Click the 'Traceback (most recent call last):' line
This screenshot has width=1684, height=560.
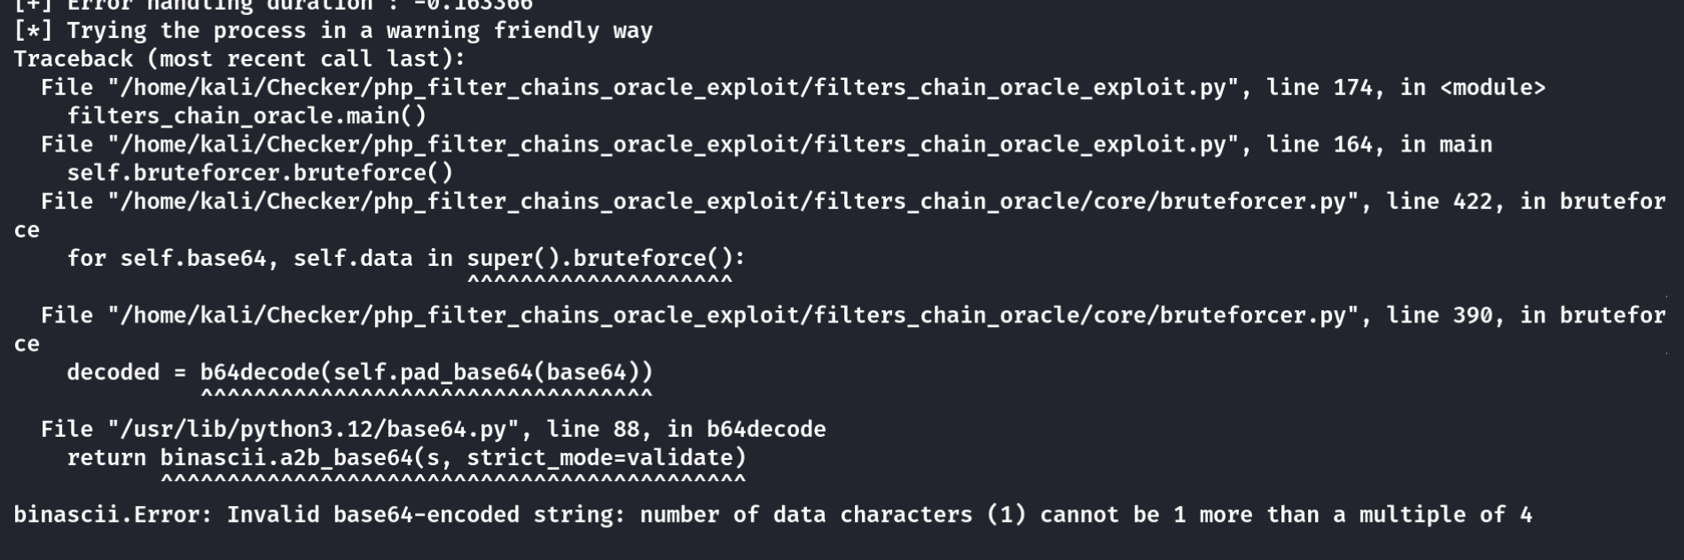[239, 59]
